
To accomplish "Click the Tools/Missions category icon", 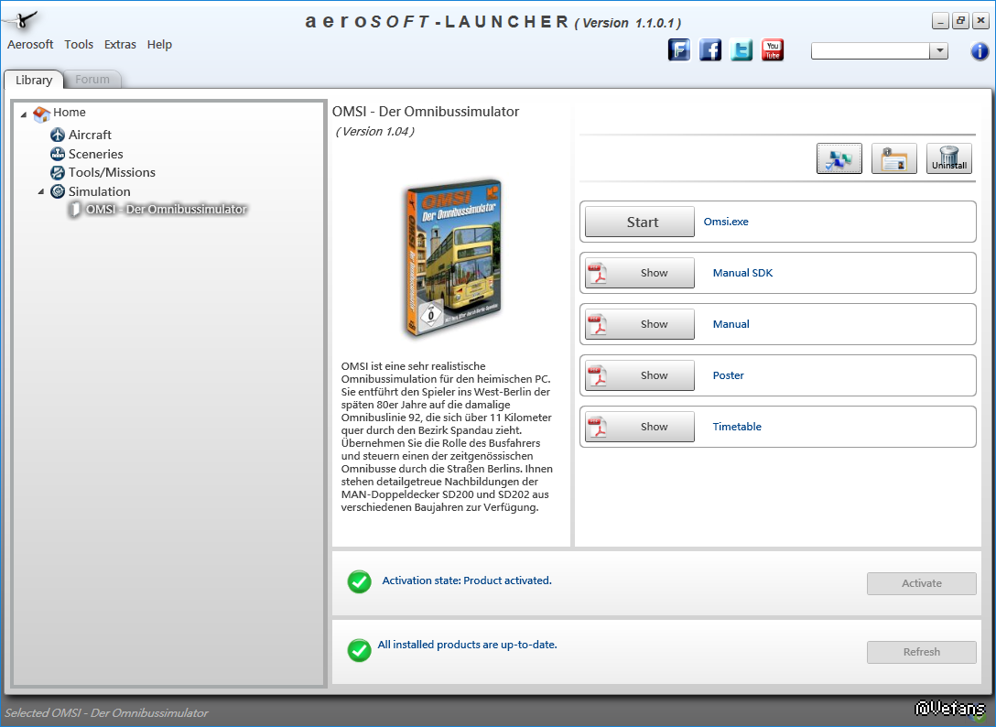I will click(58, 172).
